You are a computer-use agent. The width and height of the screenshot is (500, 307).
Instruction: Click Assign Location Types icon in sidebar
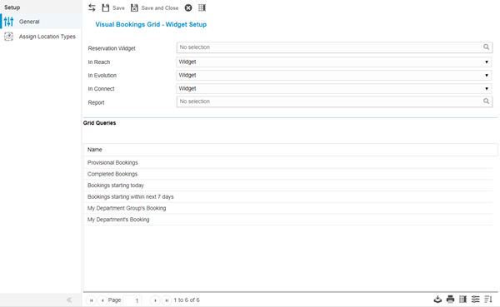point(8,37)
